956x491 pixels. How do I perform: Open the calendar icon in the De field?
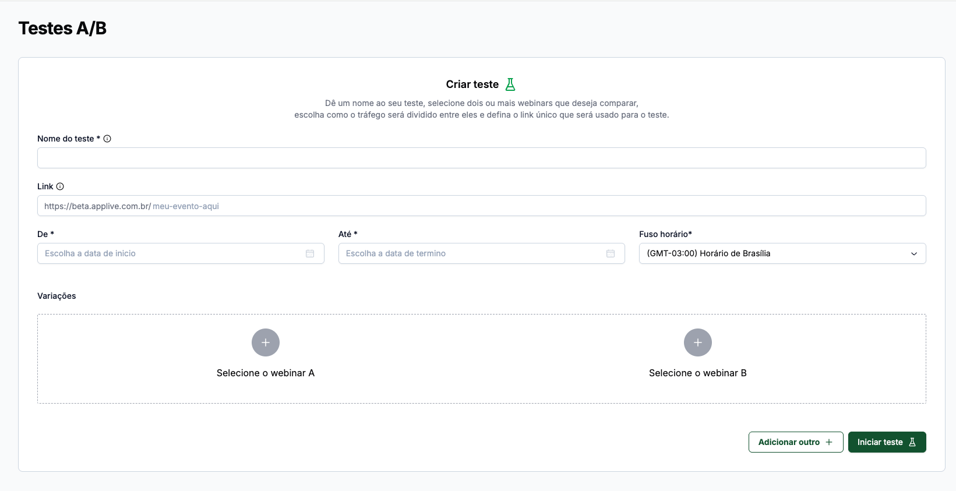310,253
